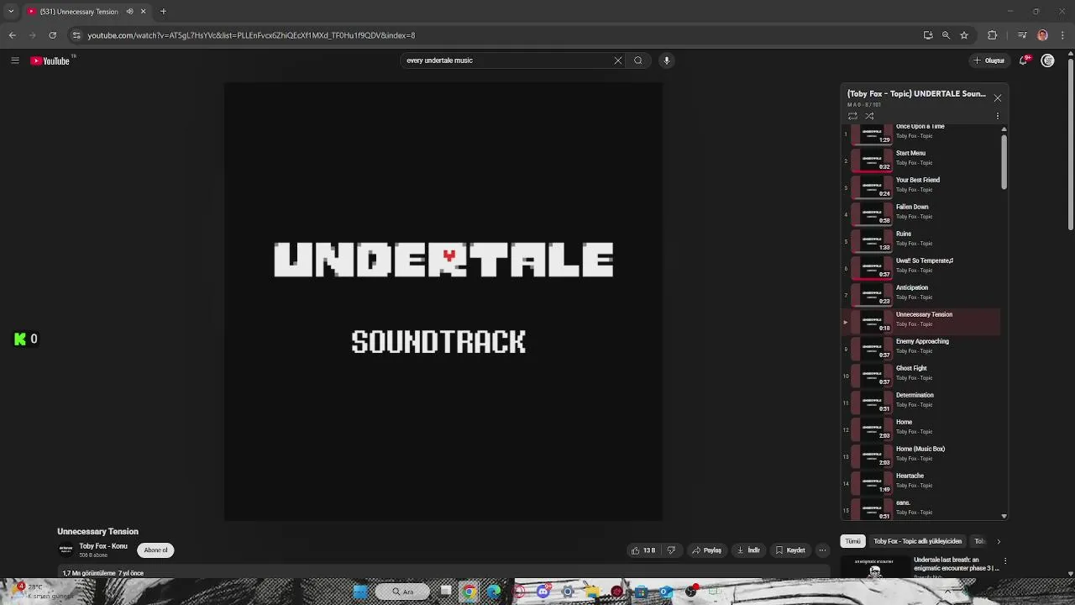Open Chrome tab search dropdown arrow
This screenshot has height=605, width=1075.
pos(11,12)
